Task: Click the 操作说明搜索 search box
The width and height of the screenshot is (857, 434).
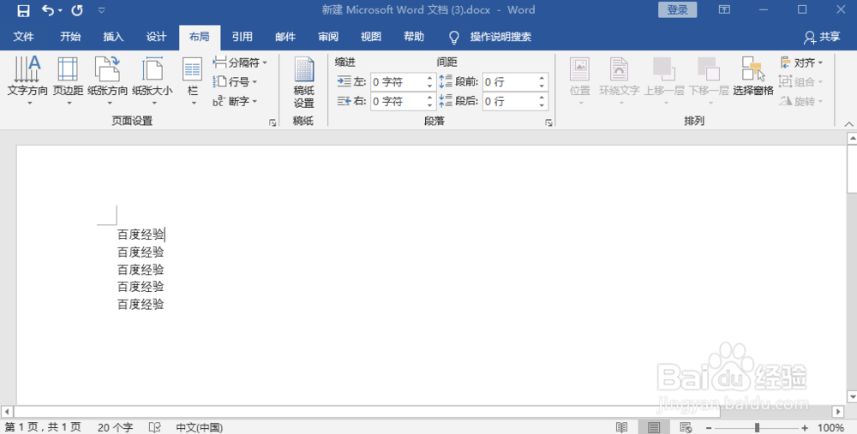Action: pyautogui.click(x=490, y=37)
